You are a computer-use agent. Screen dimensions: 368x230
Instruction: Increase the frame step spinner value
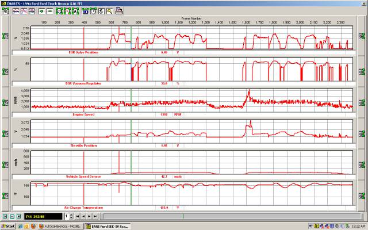(71, 214)
